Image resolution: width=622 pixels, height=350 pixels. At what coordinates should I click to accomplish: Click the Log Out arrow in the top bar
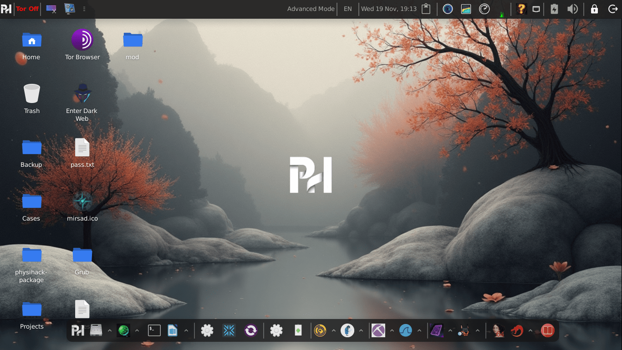click(x=612, y=9)
